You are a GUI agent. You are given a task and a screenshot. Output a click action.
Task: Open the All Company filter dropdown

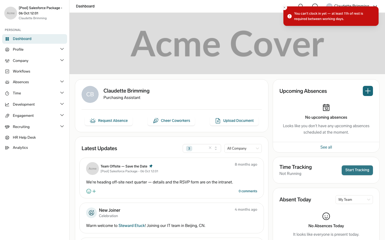(243, 148)
